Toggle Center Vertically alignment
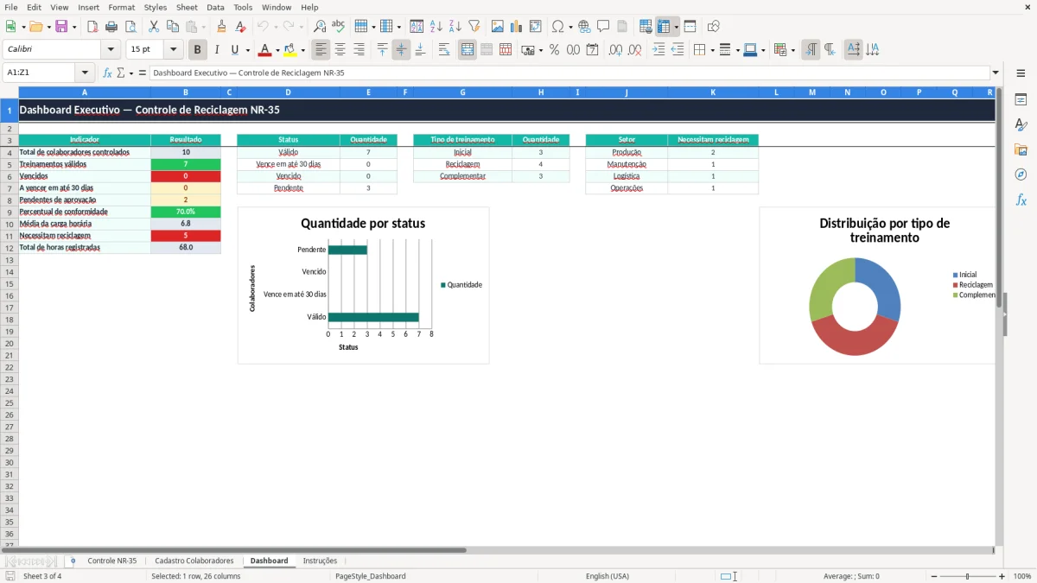This screenshot has height=583, width=1037. tap(401, 50)
